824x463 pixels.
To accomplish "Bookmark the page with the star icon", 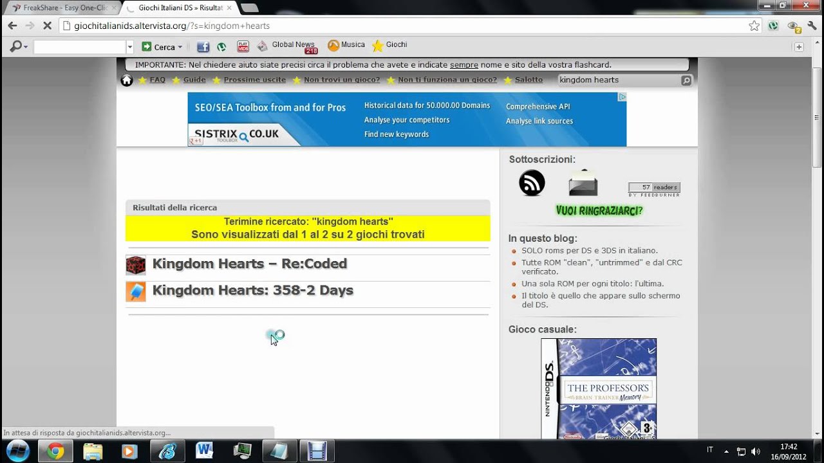I will point(754,26).
